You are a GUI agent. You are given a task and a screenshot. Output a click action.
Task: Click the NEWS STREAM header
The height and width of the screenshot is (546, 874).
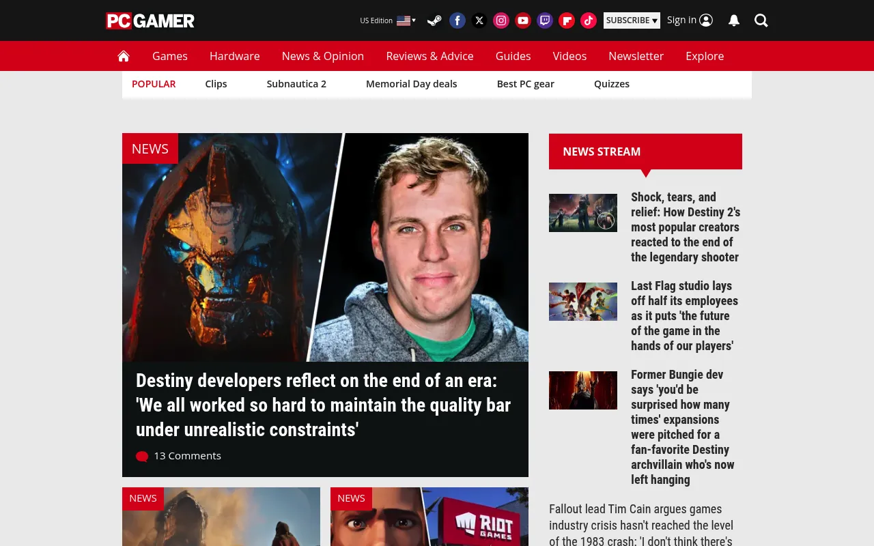[645, 152]
